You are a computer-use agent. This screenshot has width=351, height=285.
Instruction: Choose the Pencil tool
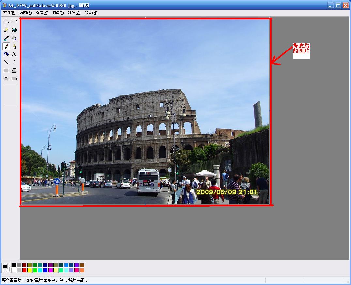6,46
